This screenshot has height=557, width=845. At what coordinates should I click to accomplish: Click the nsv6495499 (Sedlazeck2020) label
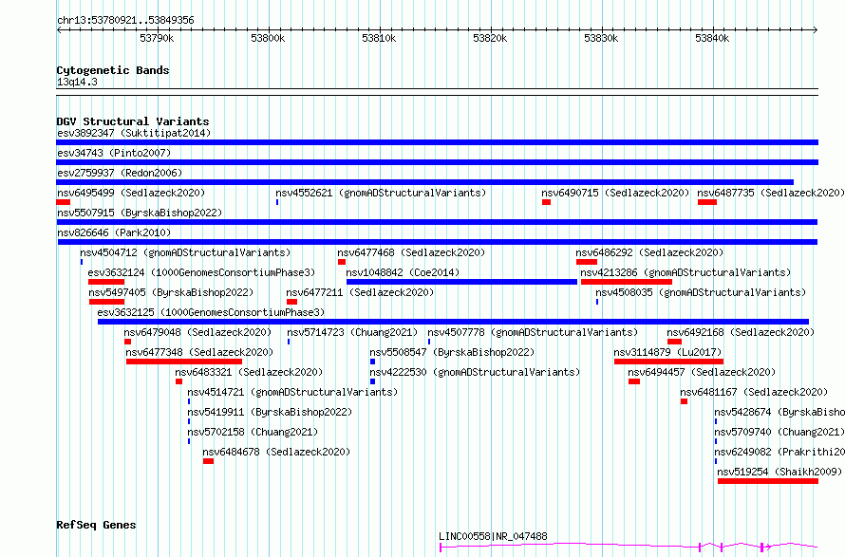131,193
